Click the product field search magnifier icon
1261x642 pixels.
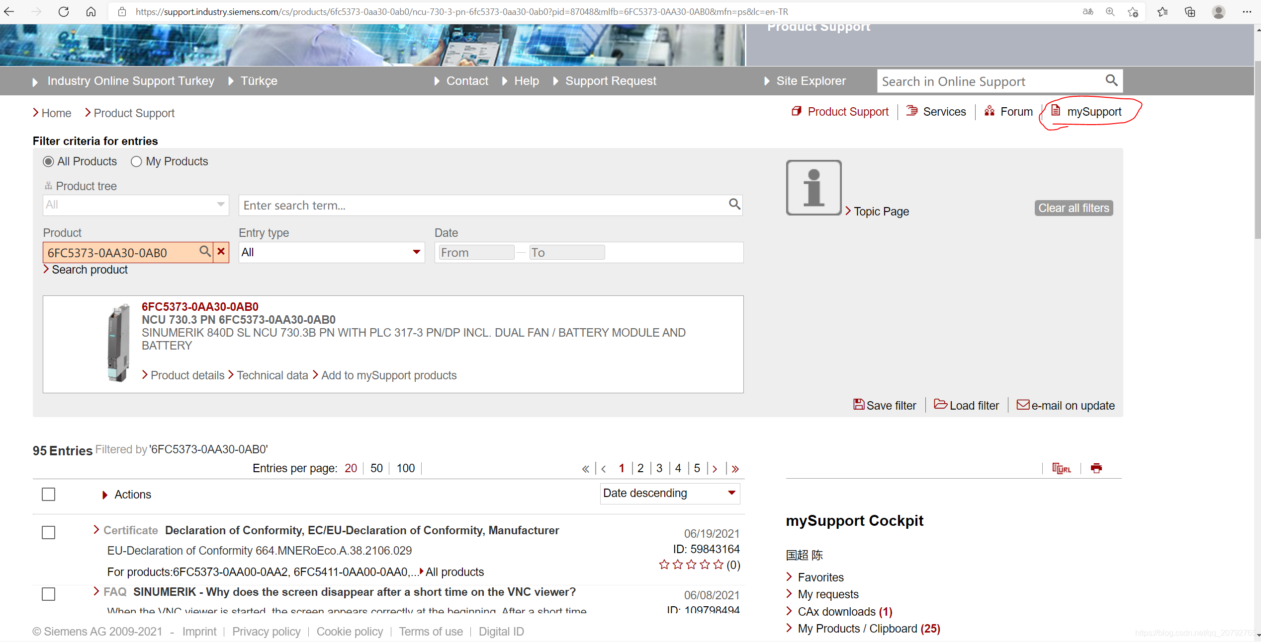coord(205,251)
